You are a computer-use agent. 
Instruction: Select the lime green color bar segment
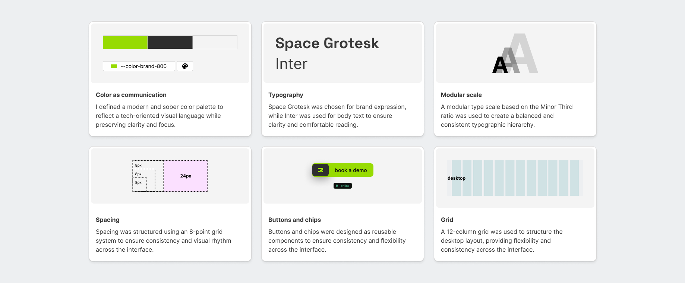(125, 43)
